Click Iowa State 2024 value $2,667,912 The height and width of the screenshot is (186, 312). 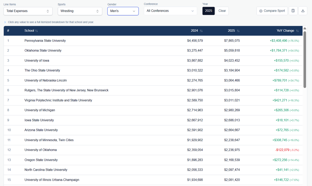(x=195, y=120)
